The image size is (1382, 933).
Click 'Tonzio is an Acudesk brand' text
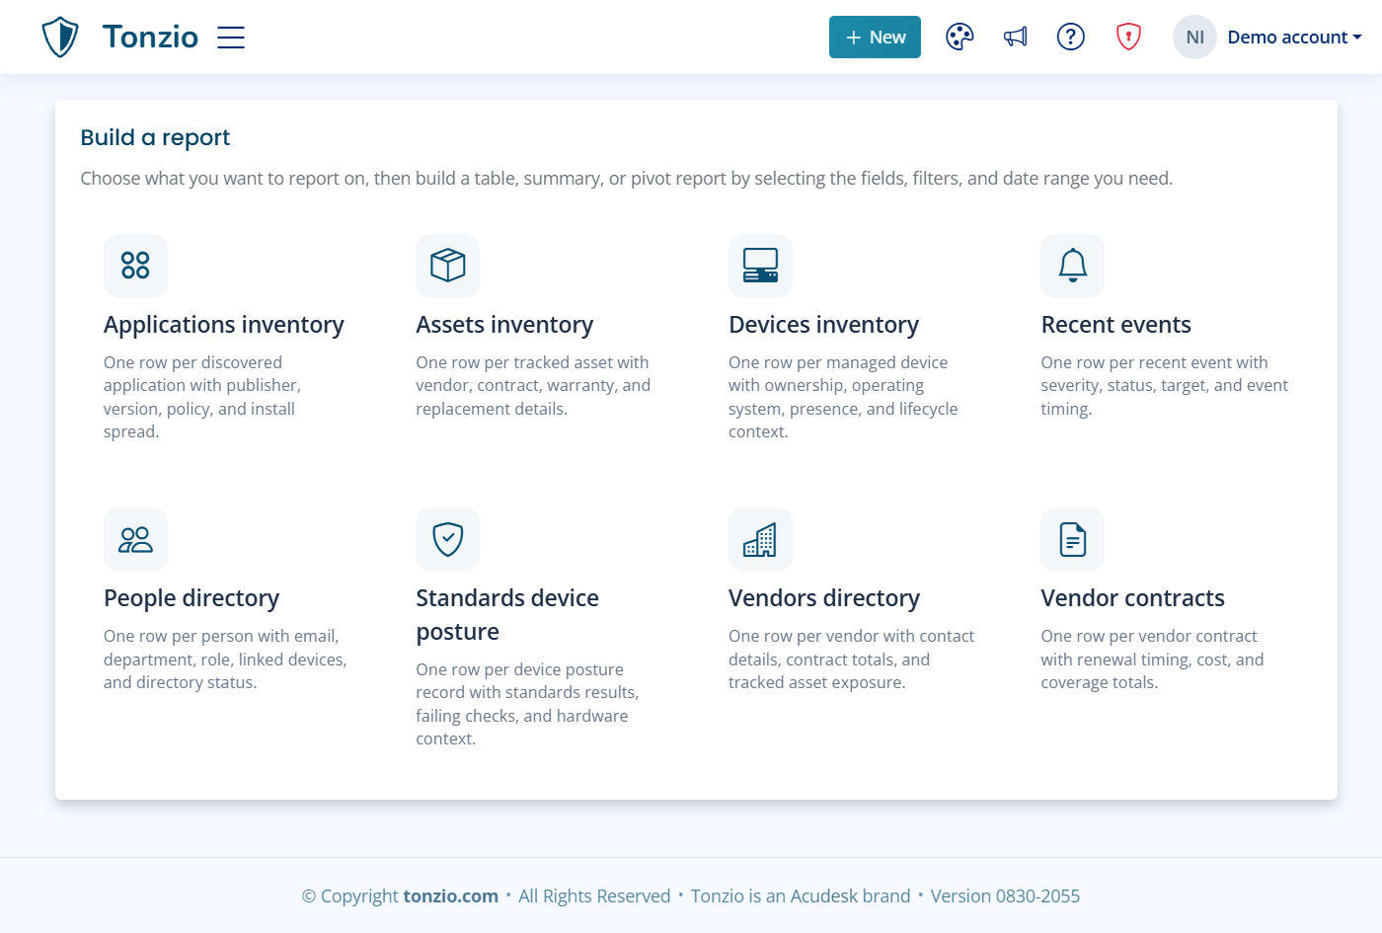801,896
